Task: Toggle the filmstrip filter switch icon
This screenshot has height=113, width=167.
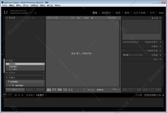Action: point(163,95)
